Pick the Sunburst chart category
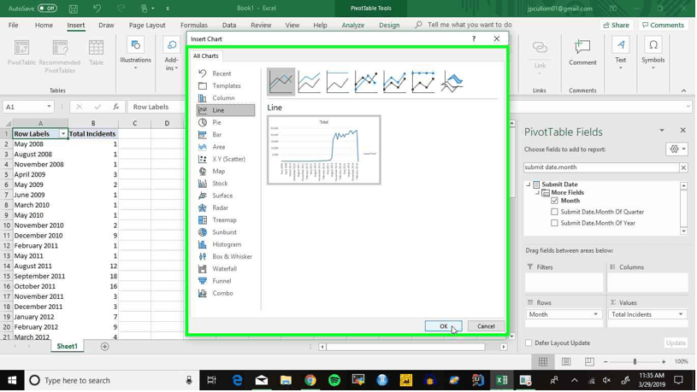 pyautogui.click(x=226, y=232)
